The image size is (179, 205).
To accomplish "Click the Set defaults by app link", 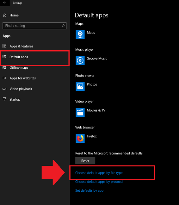I will coord(90,191).
